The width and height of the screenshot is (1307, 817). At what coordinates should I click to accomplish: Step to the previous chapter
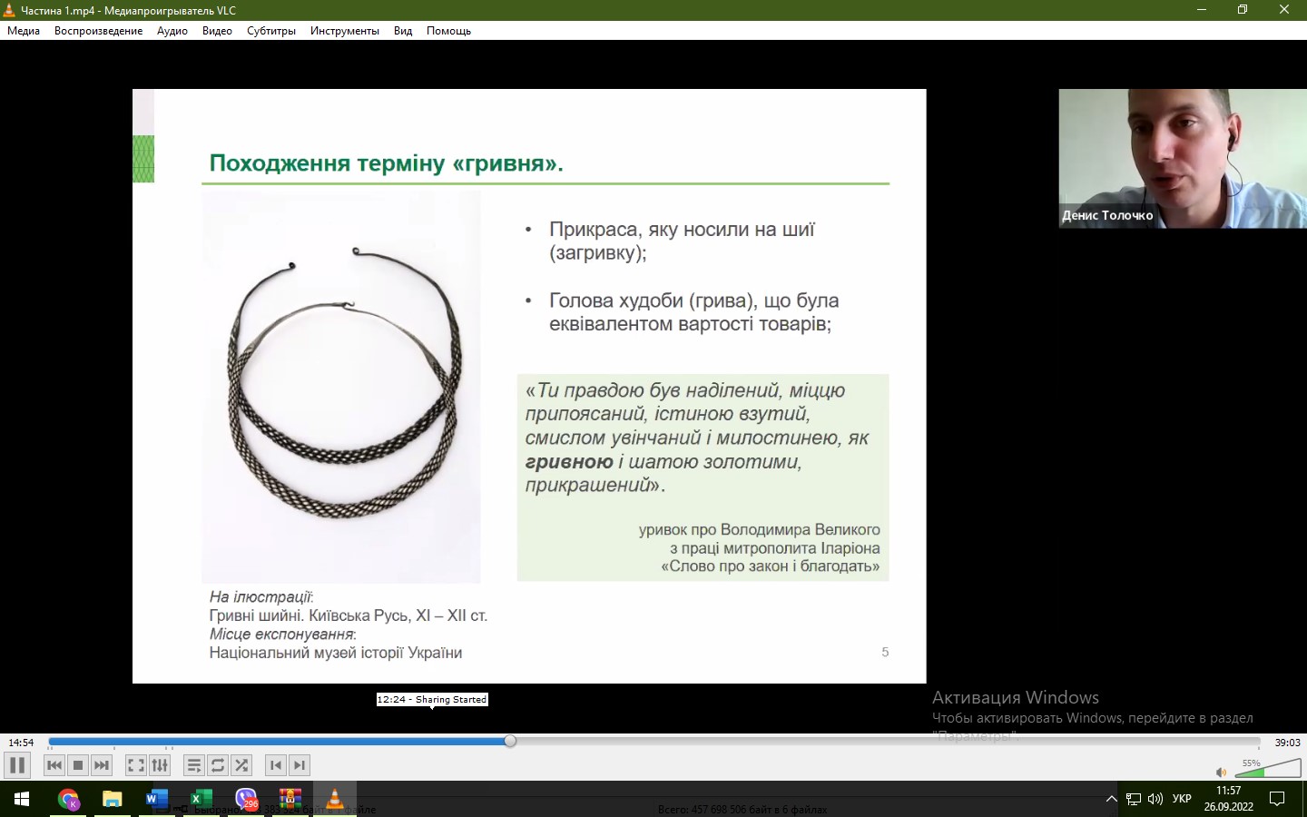[276, 765]
